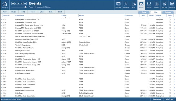Image resolution: width=176 pixels, height=101 pixels.
Task: Open the Contacts module
Action: (x=126, y=5)
